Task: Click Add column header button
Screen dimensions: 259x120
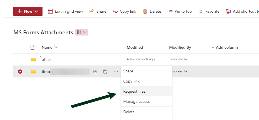Action: click(225, 47)
